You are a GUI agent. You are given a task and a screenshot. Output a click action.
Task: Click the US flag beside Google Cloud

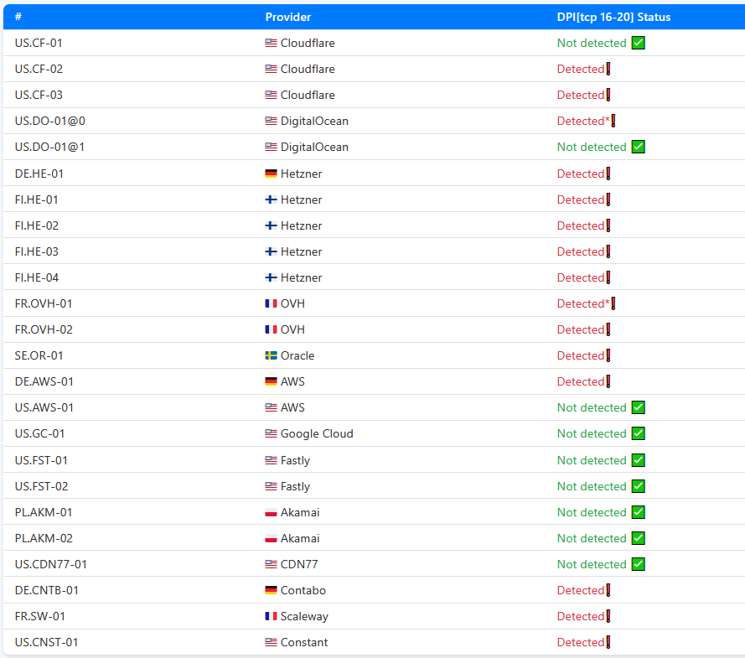pos(271,433)
